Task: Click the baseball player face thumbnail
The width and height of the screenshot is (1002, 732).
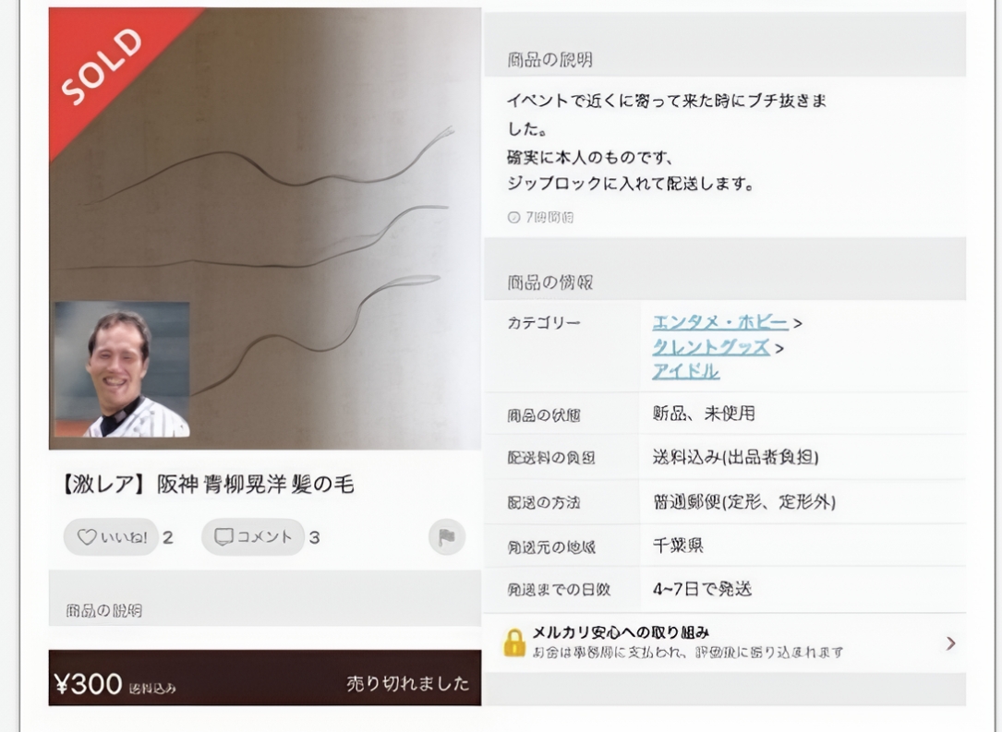Action: [121, 370]
